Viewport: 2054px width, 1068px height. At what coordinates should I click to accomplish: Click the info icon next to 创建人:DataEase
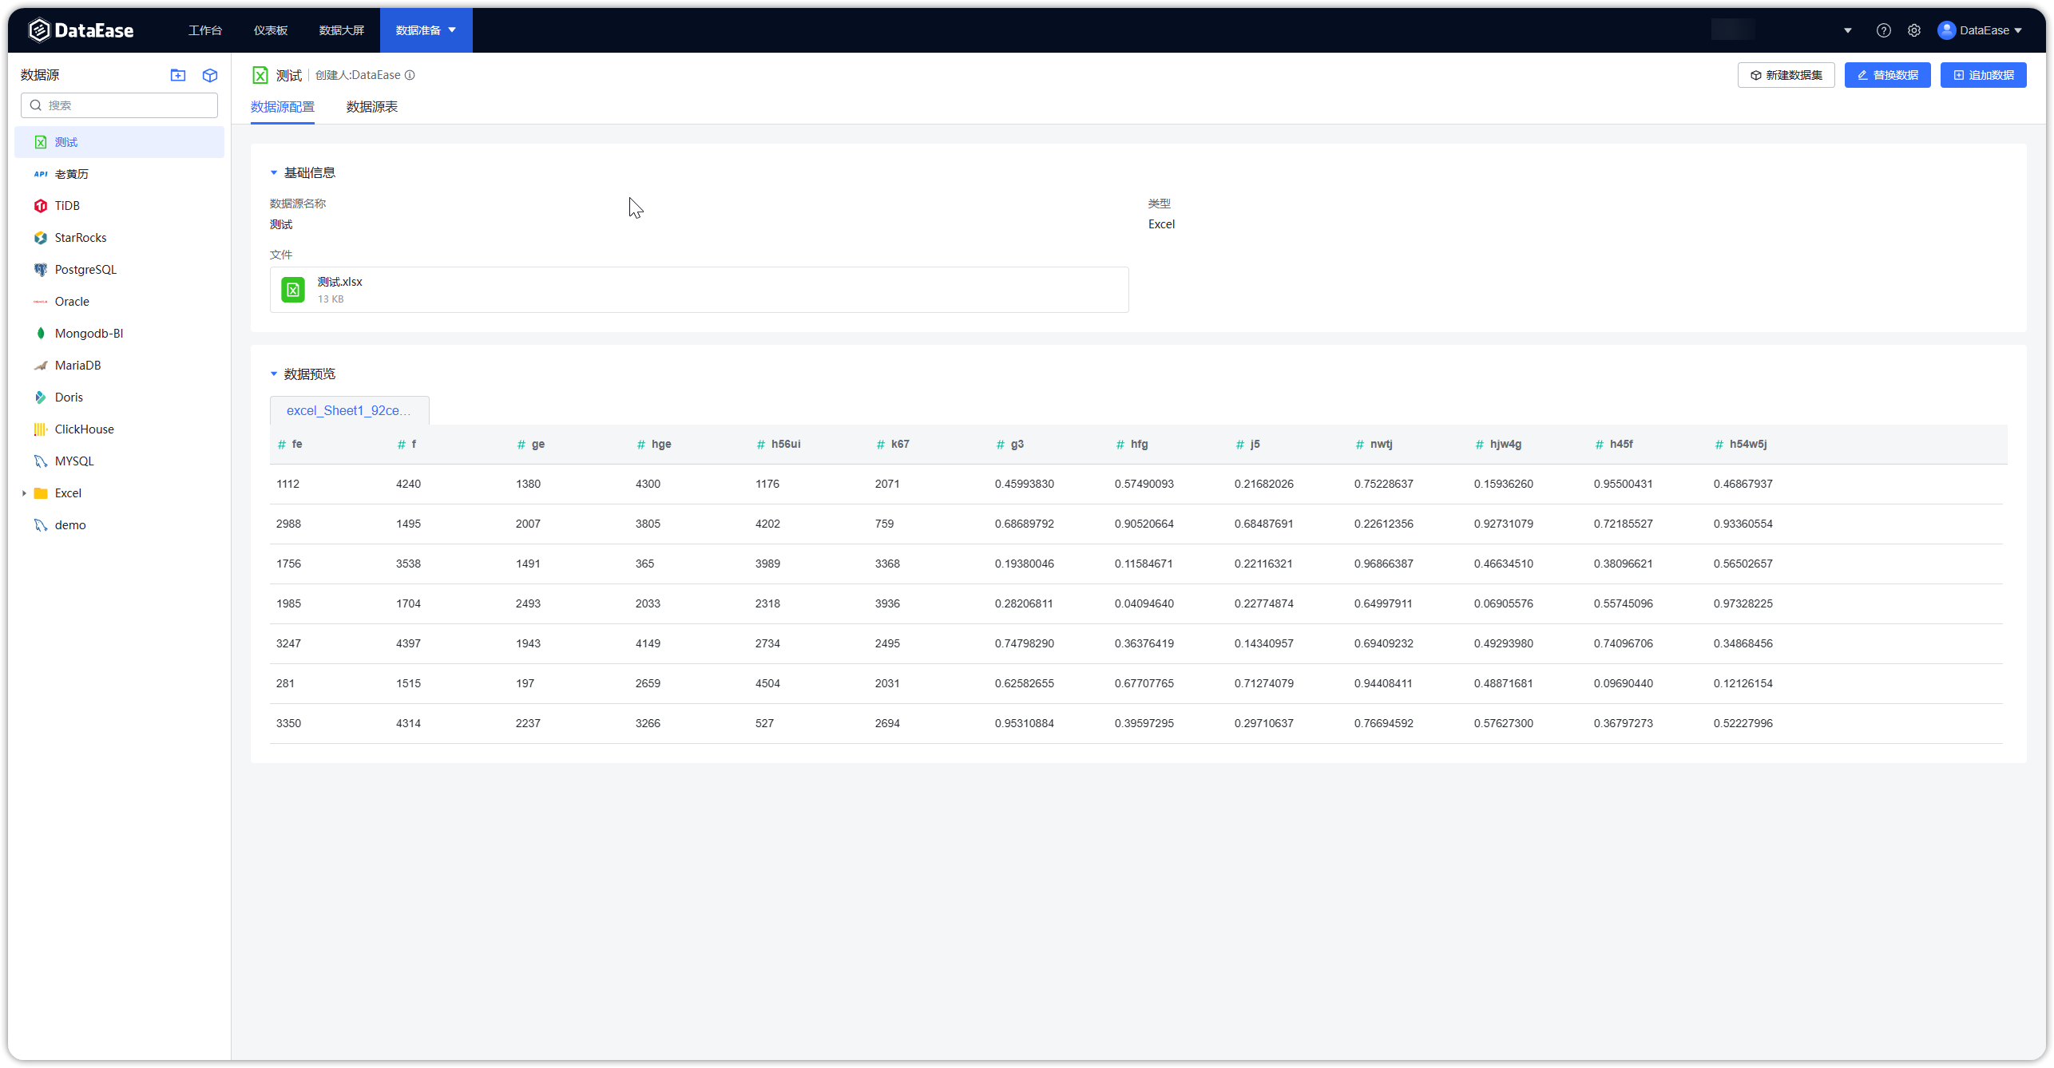tap(410, 75)
